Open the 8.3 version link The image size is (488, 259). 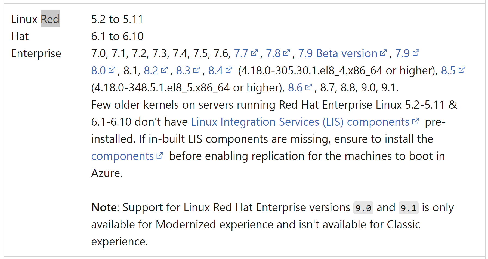(188, 71)
